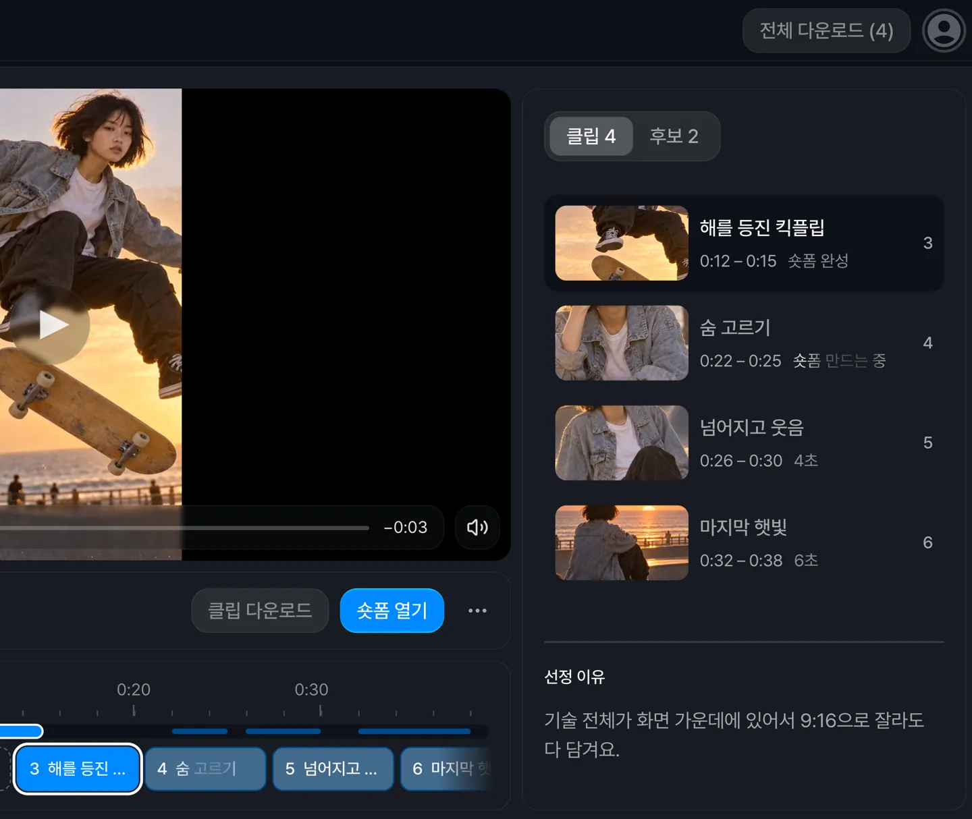Click the timeline segment bar above chip 5
This screenshot has height=819, width=972.
click(283, 731)
